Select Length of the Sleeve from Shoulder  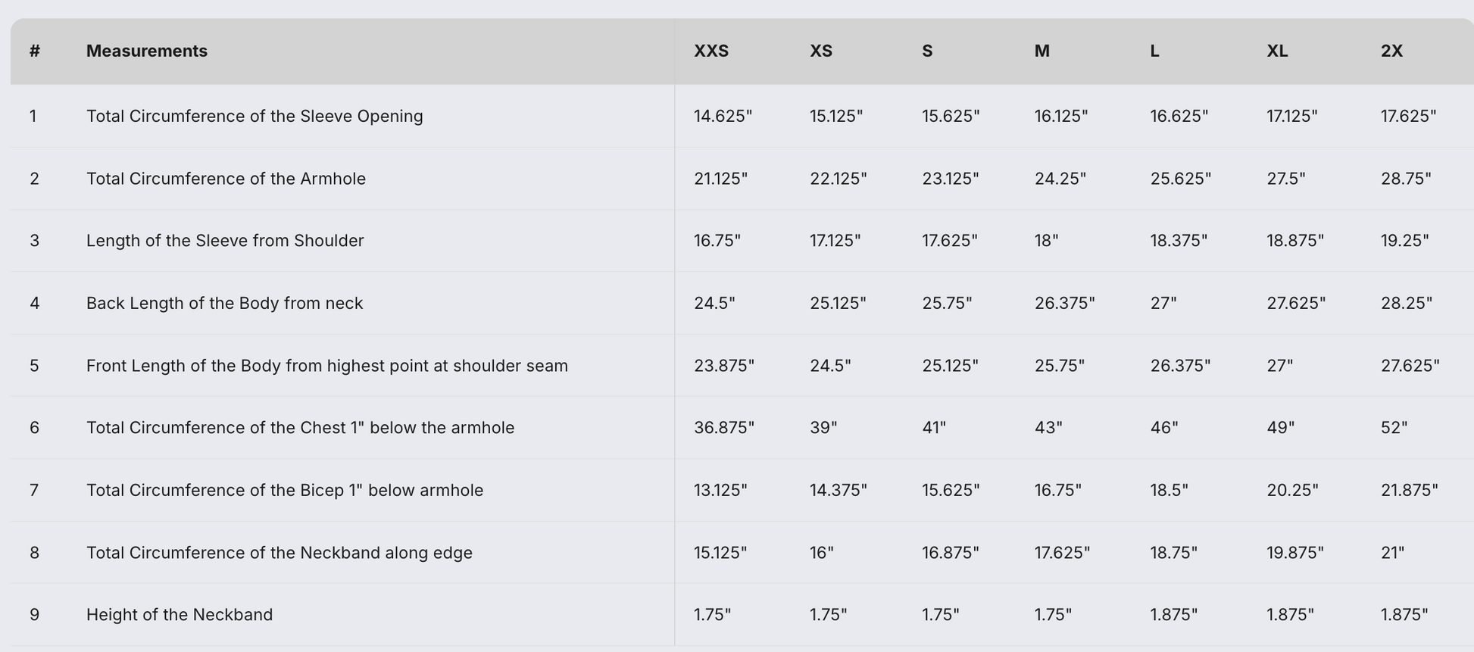pyautogui.click(x=225, y=241)
